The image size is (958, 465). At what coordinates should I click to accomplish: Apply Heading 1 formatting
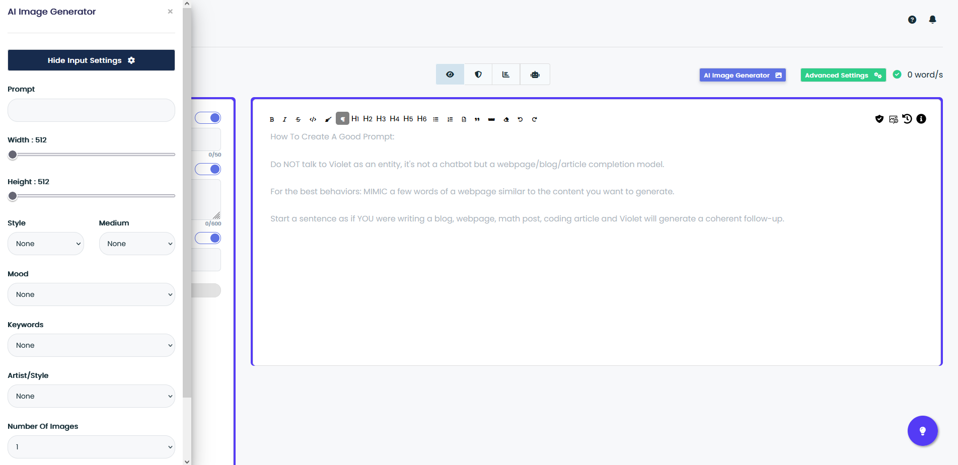355,118
